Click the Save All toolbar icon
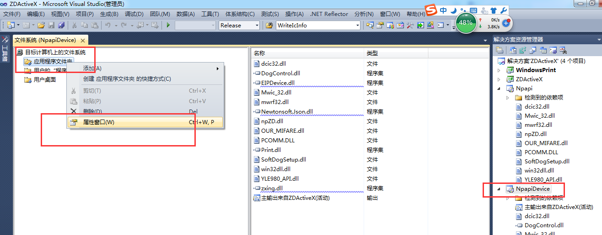Image resolution: width=602 pixels, height=235 pixels. [61, 25]
